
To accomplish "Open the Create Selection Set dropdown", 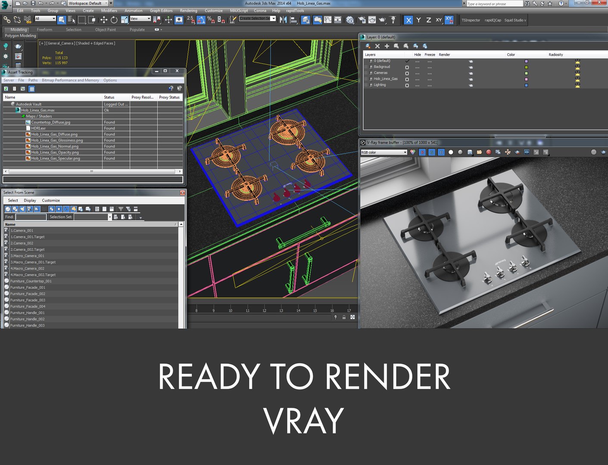I will pos(257,19).
